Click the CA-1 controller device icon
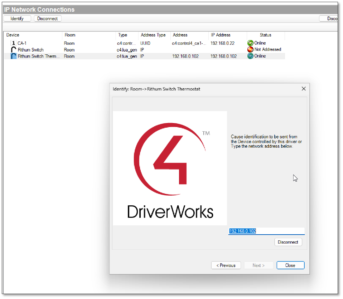 point(14,43)
